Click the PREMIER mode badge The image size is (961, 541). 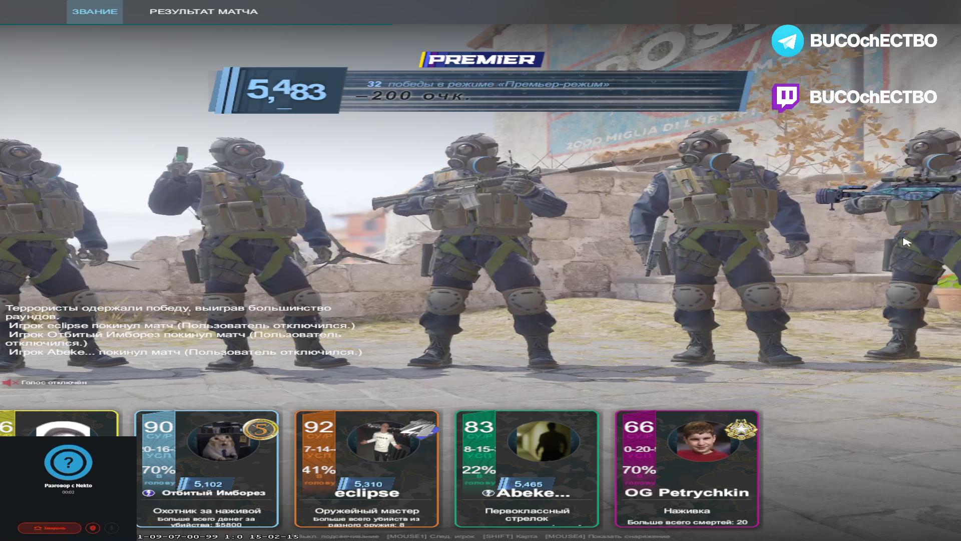point(482,60)
